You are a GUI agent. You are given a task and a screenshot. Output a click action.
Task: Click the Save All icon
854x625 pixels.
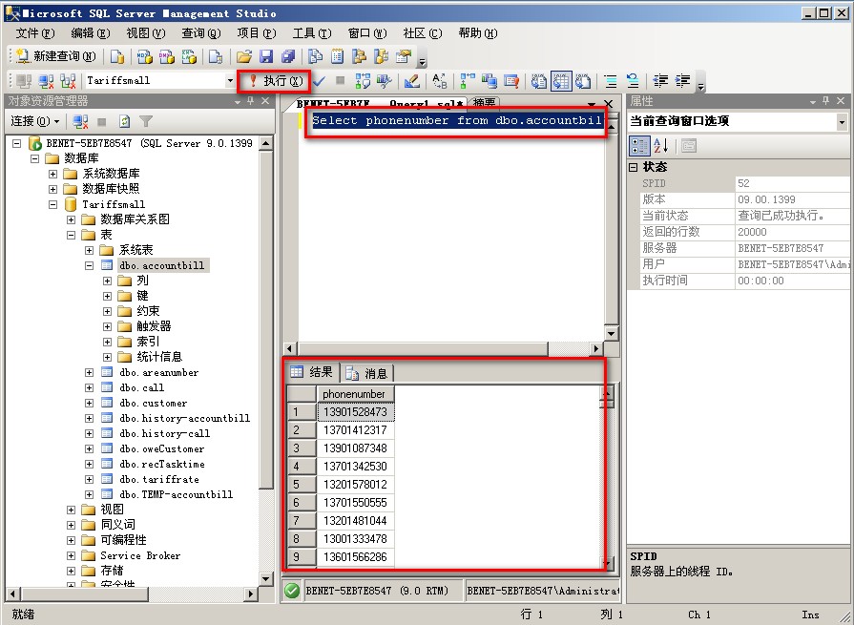click(x=287, y=56)
